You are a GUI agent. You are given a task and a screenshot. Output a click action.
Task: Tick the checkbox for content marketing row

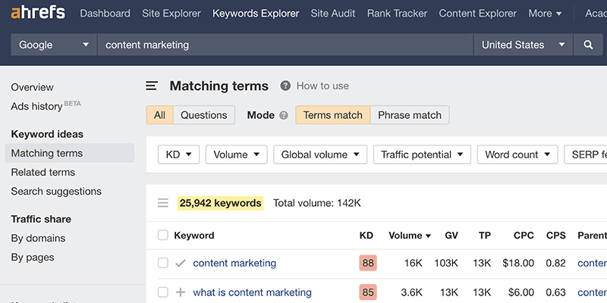[x=163, y=263]
